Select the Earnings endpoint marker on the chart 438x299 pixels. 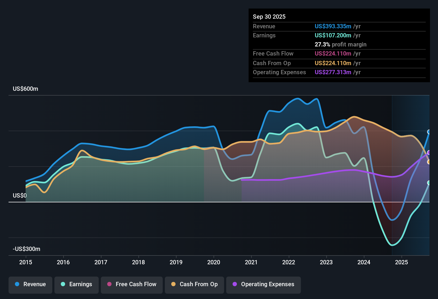(x=429, y=183)
